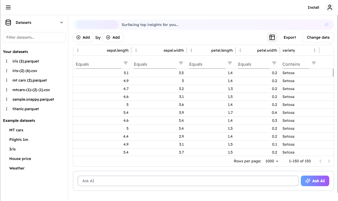Open the Iris example dataset

(12, 149)
